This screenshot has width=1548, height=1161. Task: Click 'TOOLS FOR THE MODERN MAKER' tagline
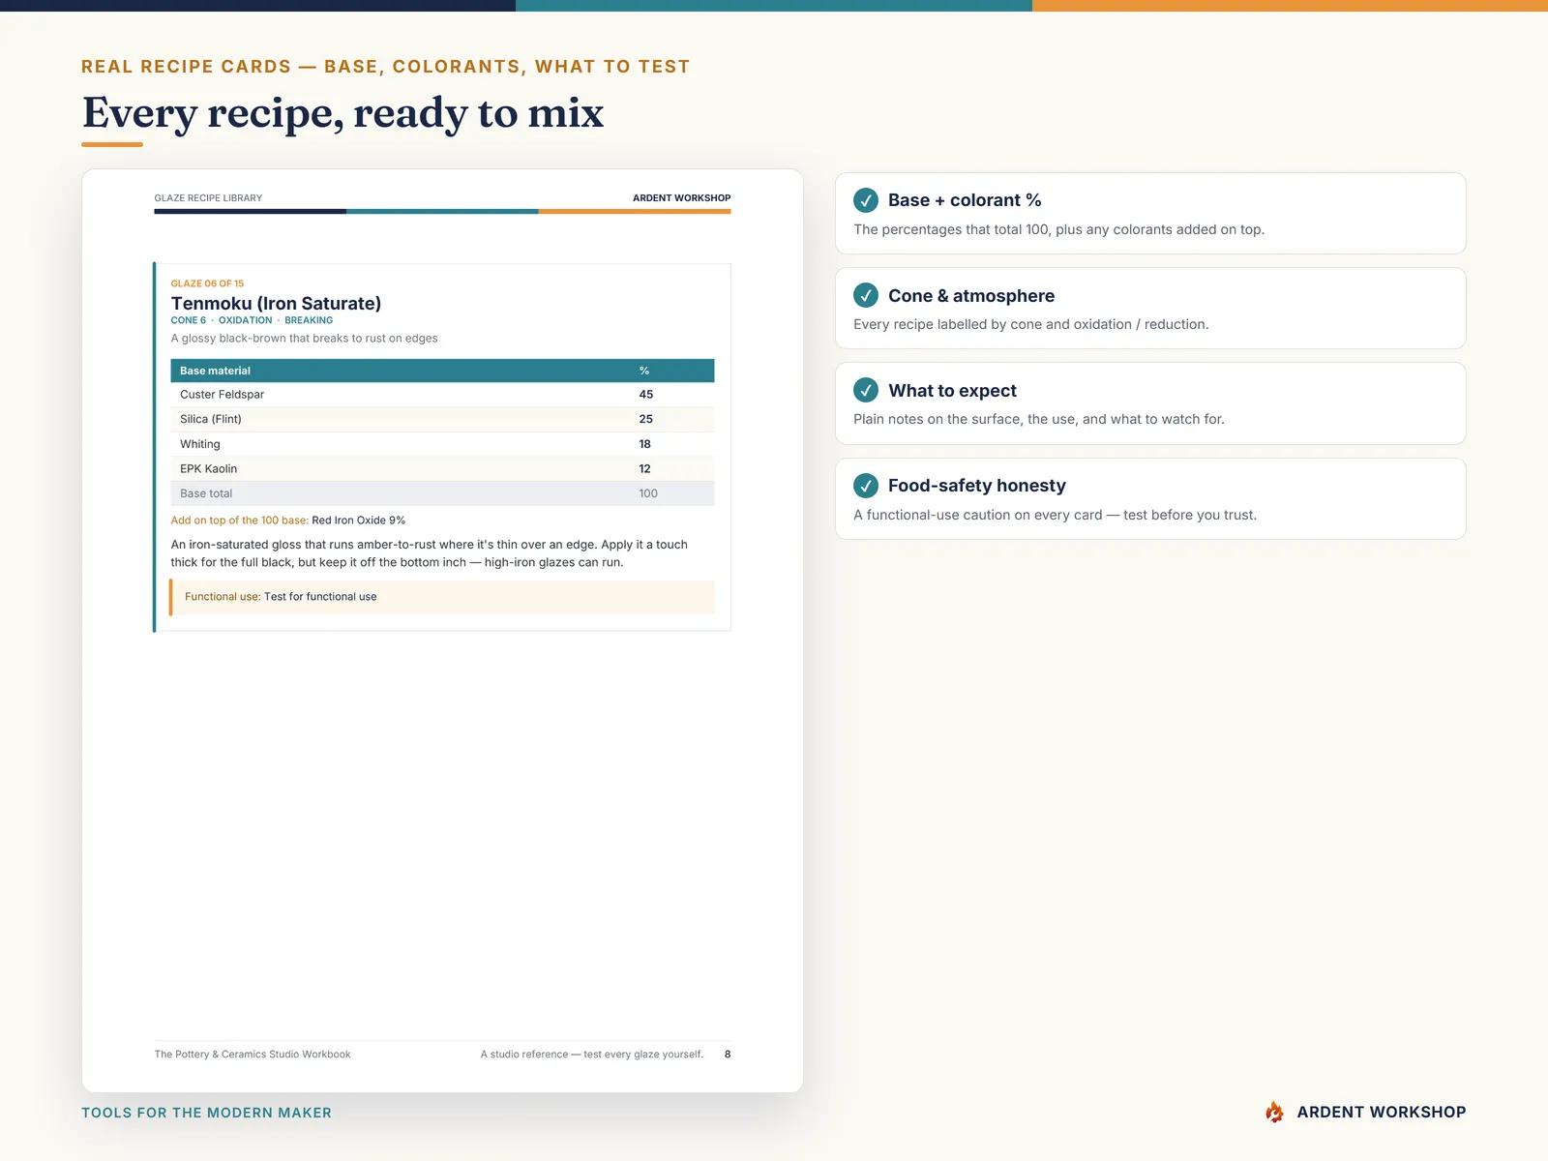[x=206, y=1113]
